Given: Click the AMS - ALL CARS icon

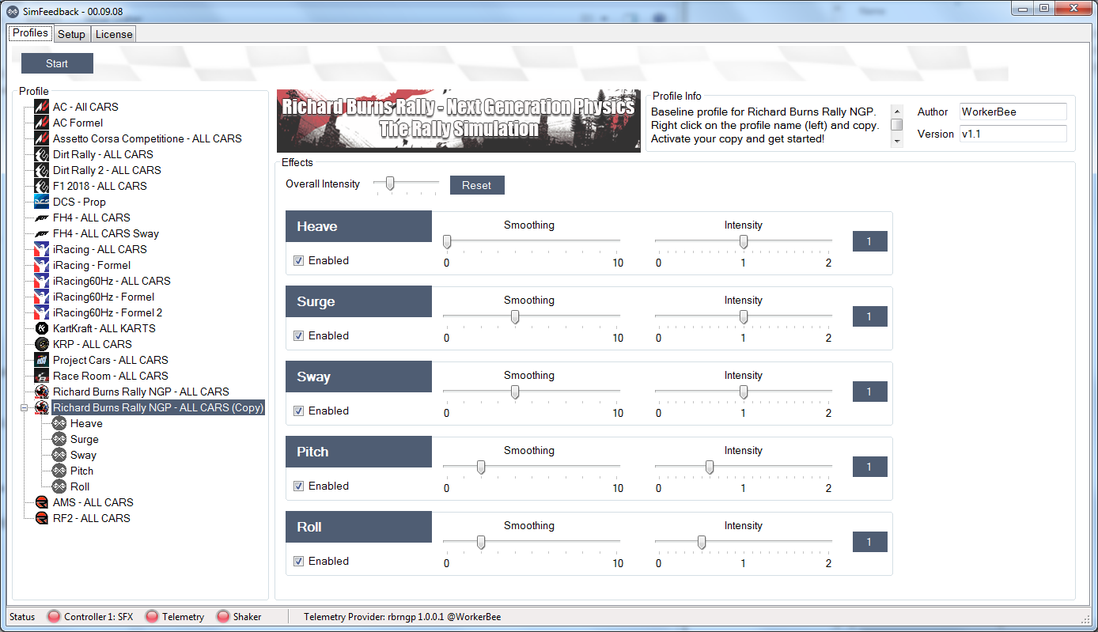Looking at the screenshot, I should [x=42, y=502].
